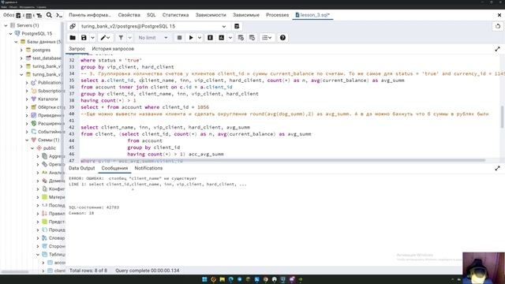
Task: Collapse the Servers (1) tree node
Action: pyautogui.click(x=6, y=25)
